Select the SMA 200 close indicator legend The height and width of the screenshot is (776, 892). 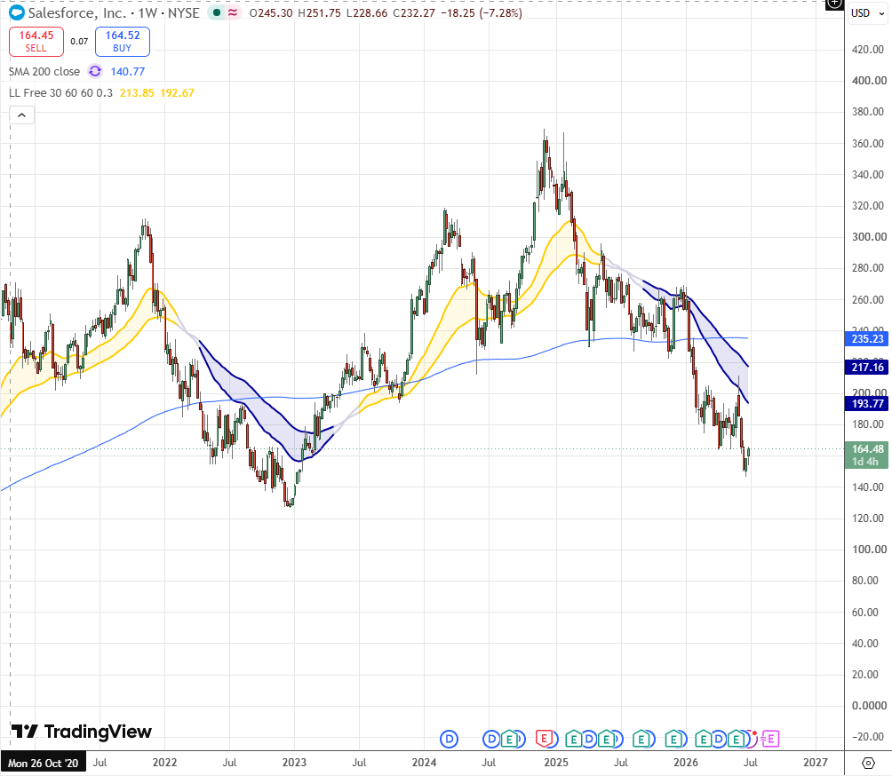(44, 72)
